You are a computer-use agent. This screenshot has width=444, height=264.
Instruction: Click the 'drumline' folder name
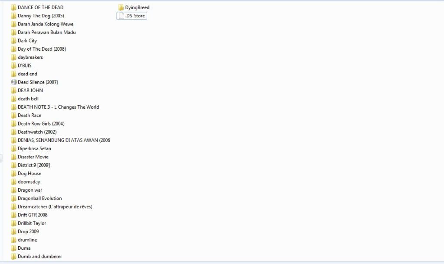pyautogui.click(x=27, y=240)
